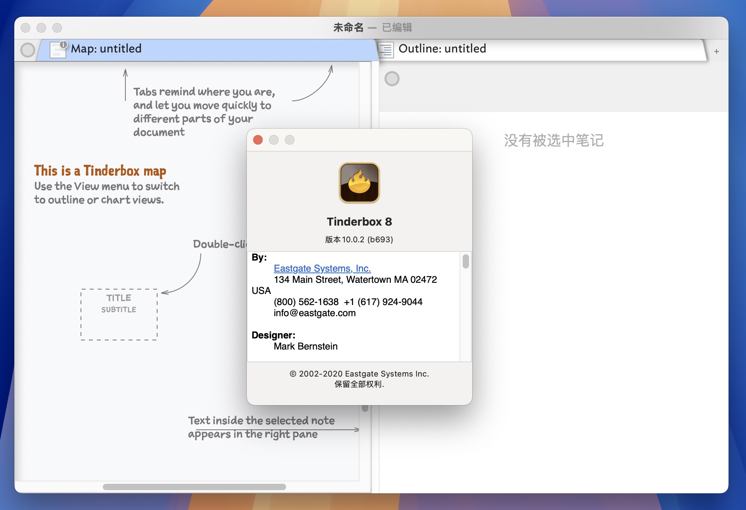Click the map view icon on the Map tab
The width and height of the screenshot is (746, 510).
click(x=58, y=50)
